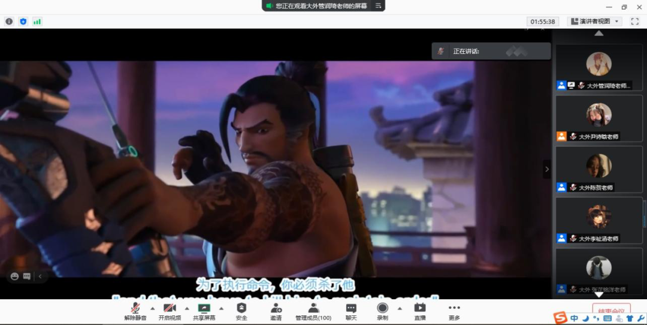Screen dimensions: 647x325
Task: Expand video options arrow beside camera
Action: click(x=187, y=308)
